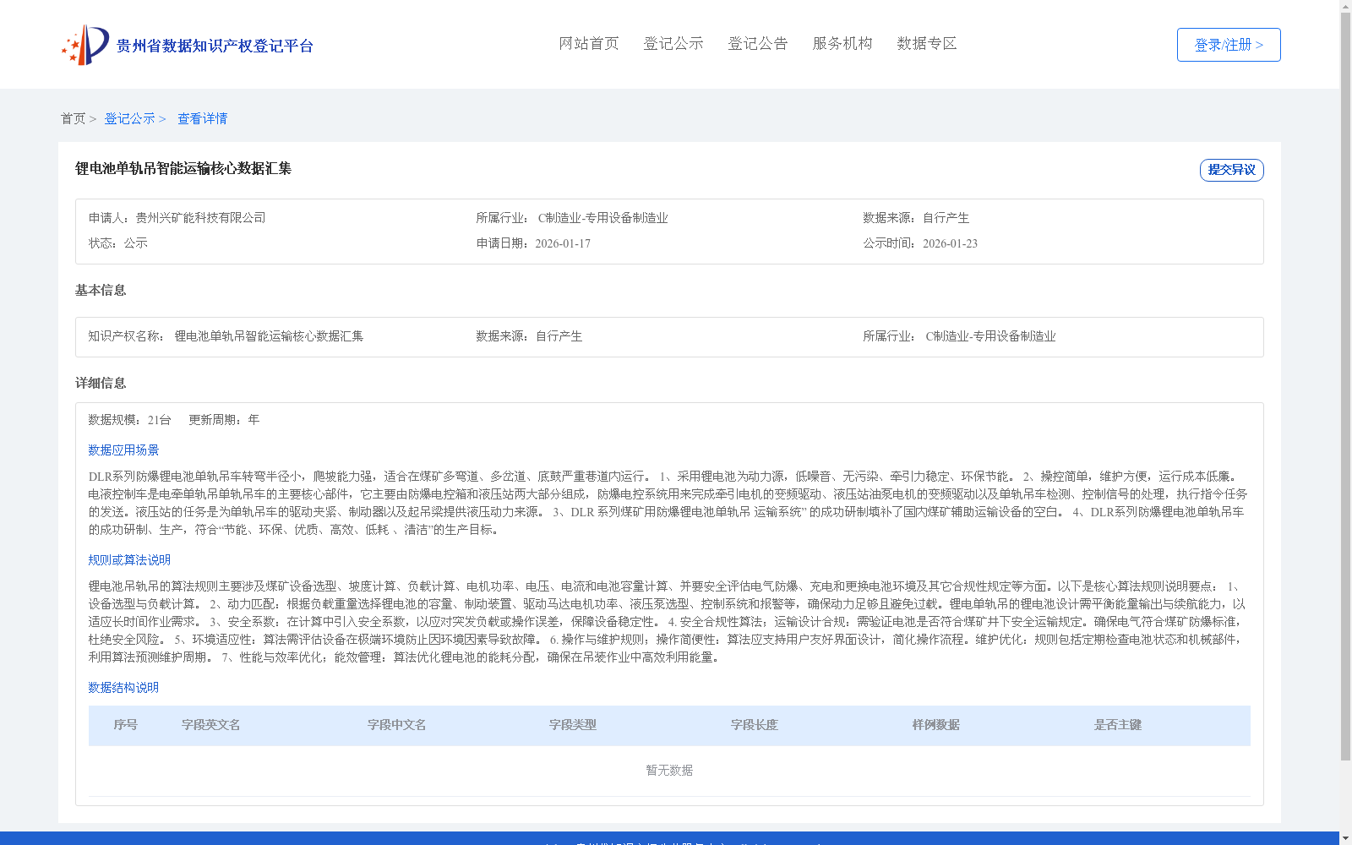
Task: Open the 网站首页 menu item
Action: point(589,43)
